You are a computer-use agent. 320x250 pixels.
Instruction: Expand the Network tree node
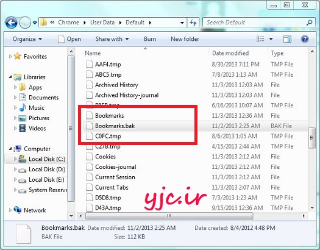(10, 210)
